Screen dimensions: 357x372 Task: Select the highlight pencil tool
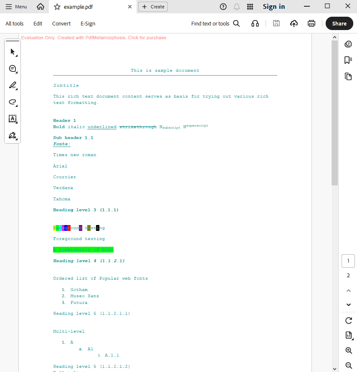tap(13, 85)
